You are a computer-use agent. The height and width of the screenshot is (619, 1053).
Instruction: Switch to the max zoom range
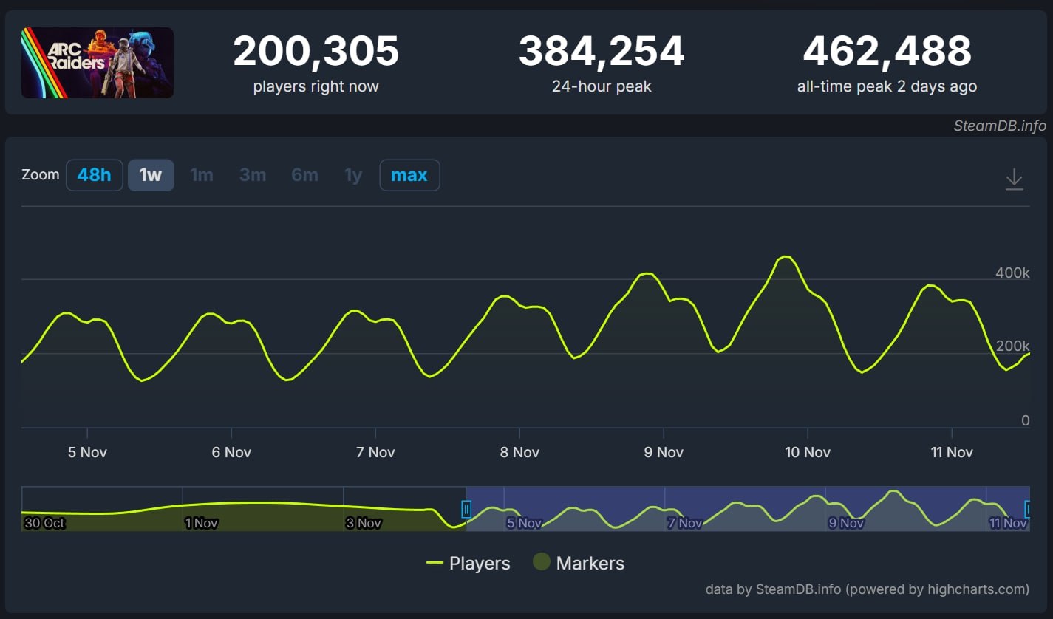(409, 175)
